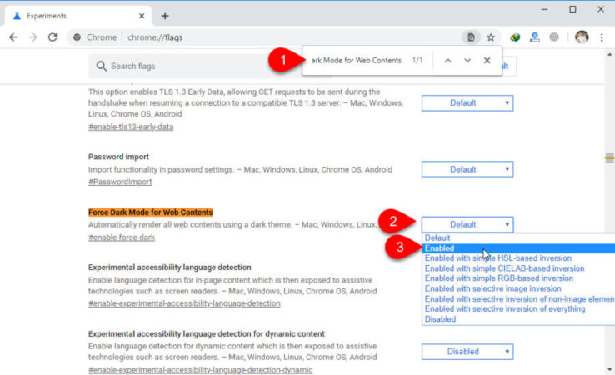Open the profile avatar menu
The width and height of the screenshot is (615, 375).
coord(582,37)
